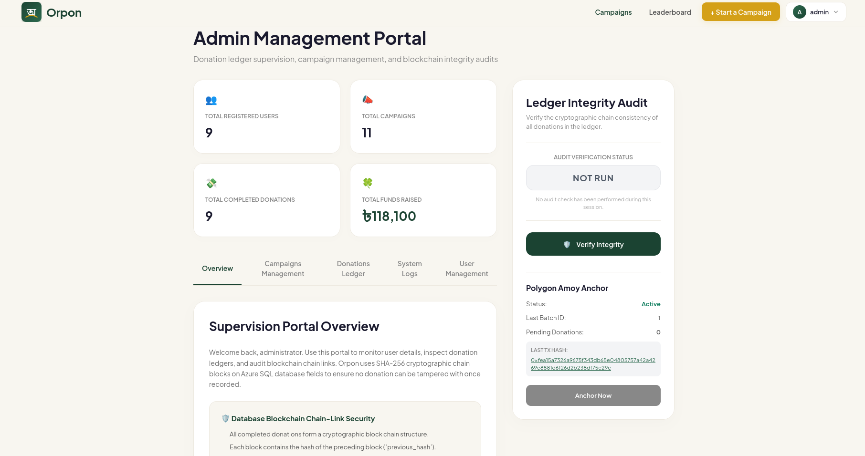The image size is (865, 456).
Task: Click the Anchor Now button
Action: tap(593, 395)
